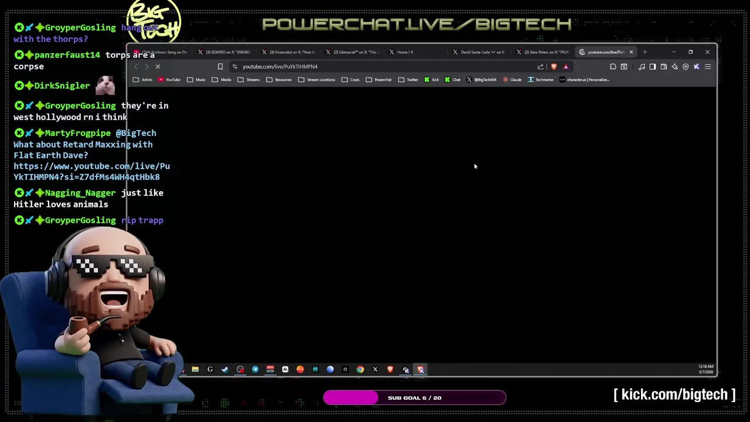Expand the Media bookmark folder
The image size is (750, 422).
click(221, 80)
